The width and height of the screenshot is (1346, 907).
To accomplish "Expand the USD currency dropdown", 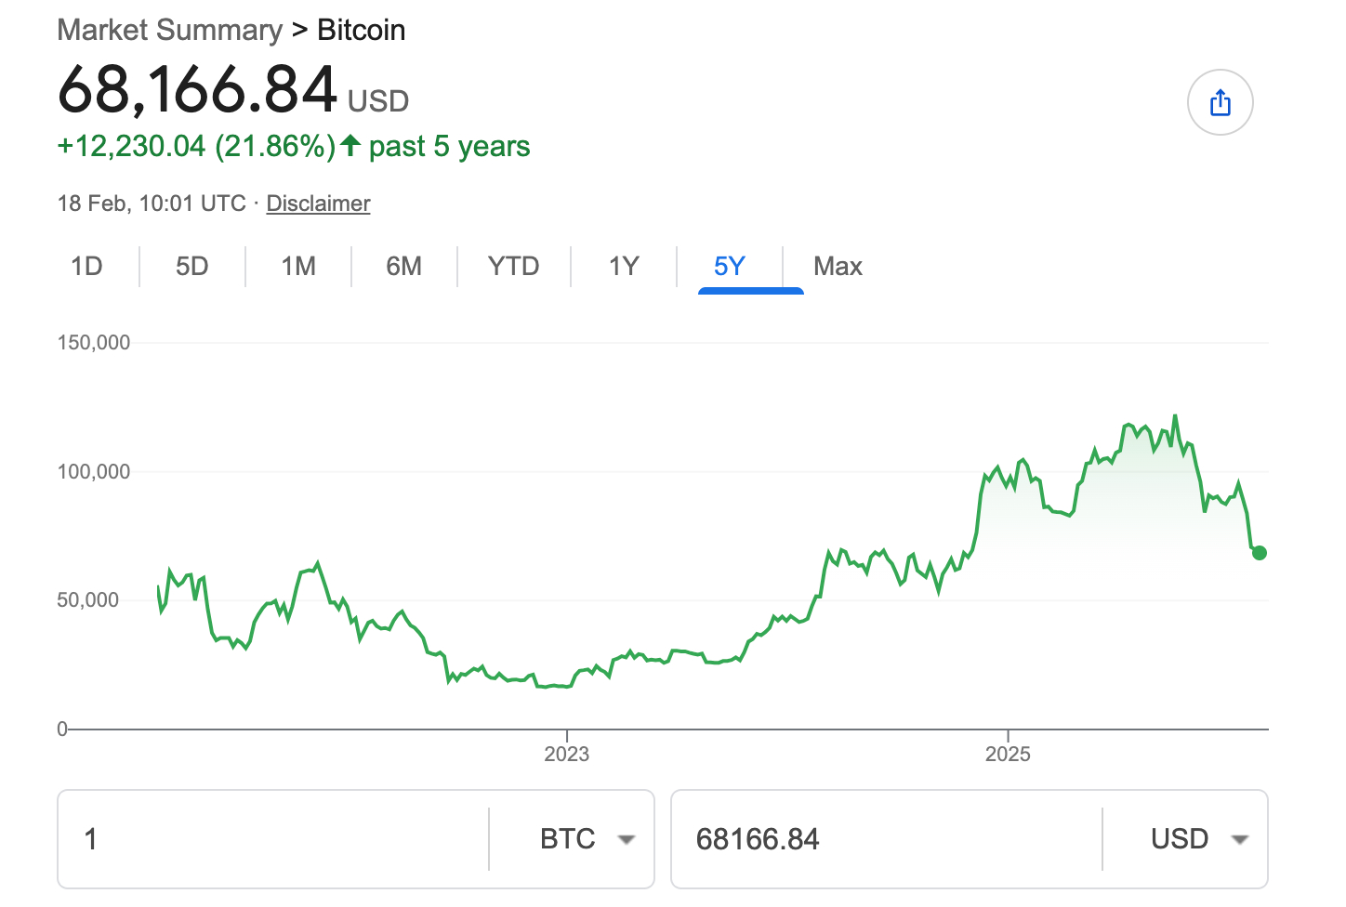I will click(x=1199, y=839).
